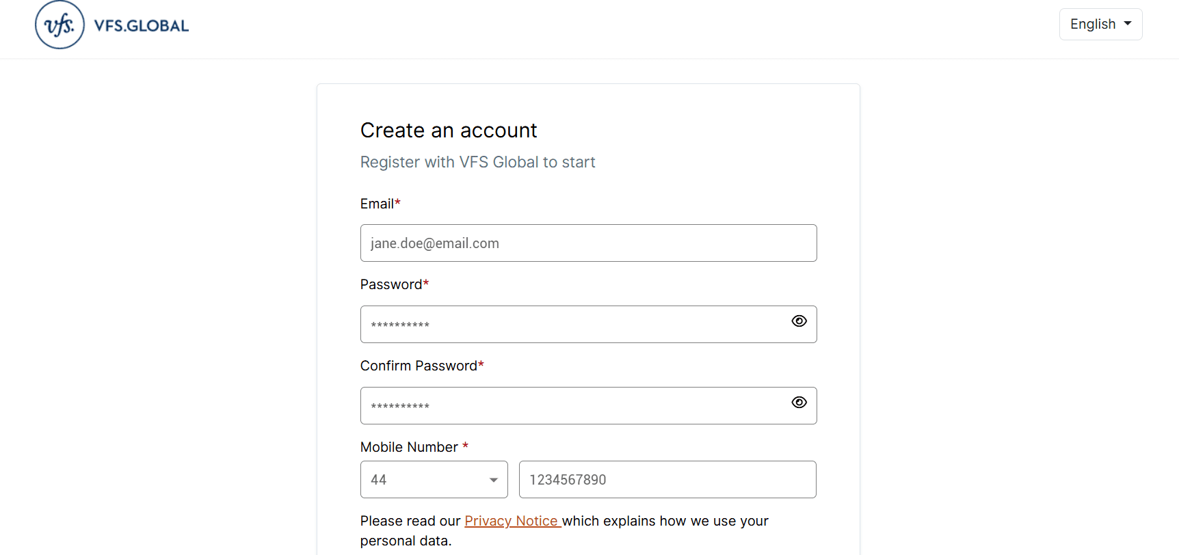This screenshot has width=1179, height=555.
Task: Click the Mobile Number label
Action: (409, 447)
